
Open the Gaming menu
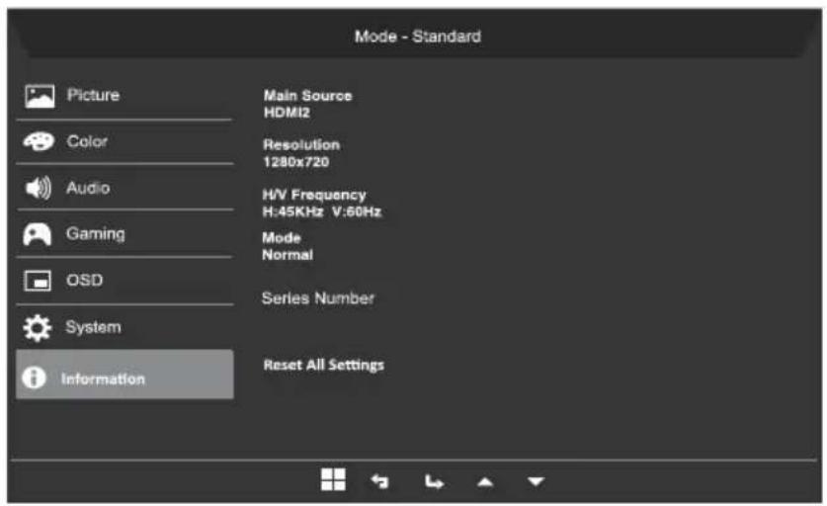[124, 234]
